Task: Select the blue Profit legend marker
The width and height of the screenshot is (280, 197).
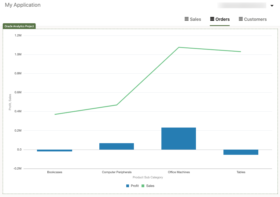Action: click(x=127, y=186)
